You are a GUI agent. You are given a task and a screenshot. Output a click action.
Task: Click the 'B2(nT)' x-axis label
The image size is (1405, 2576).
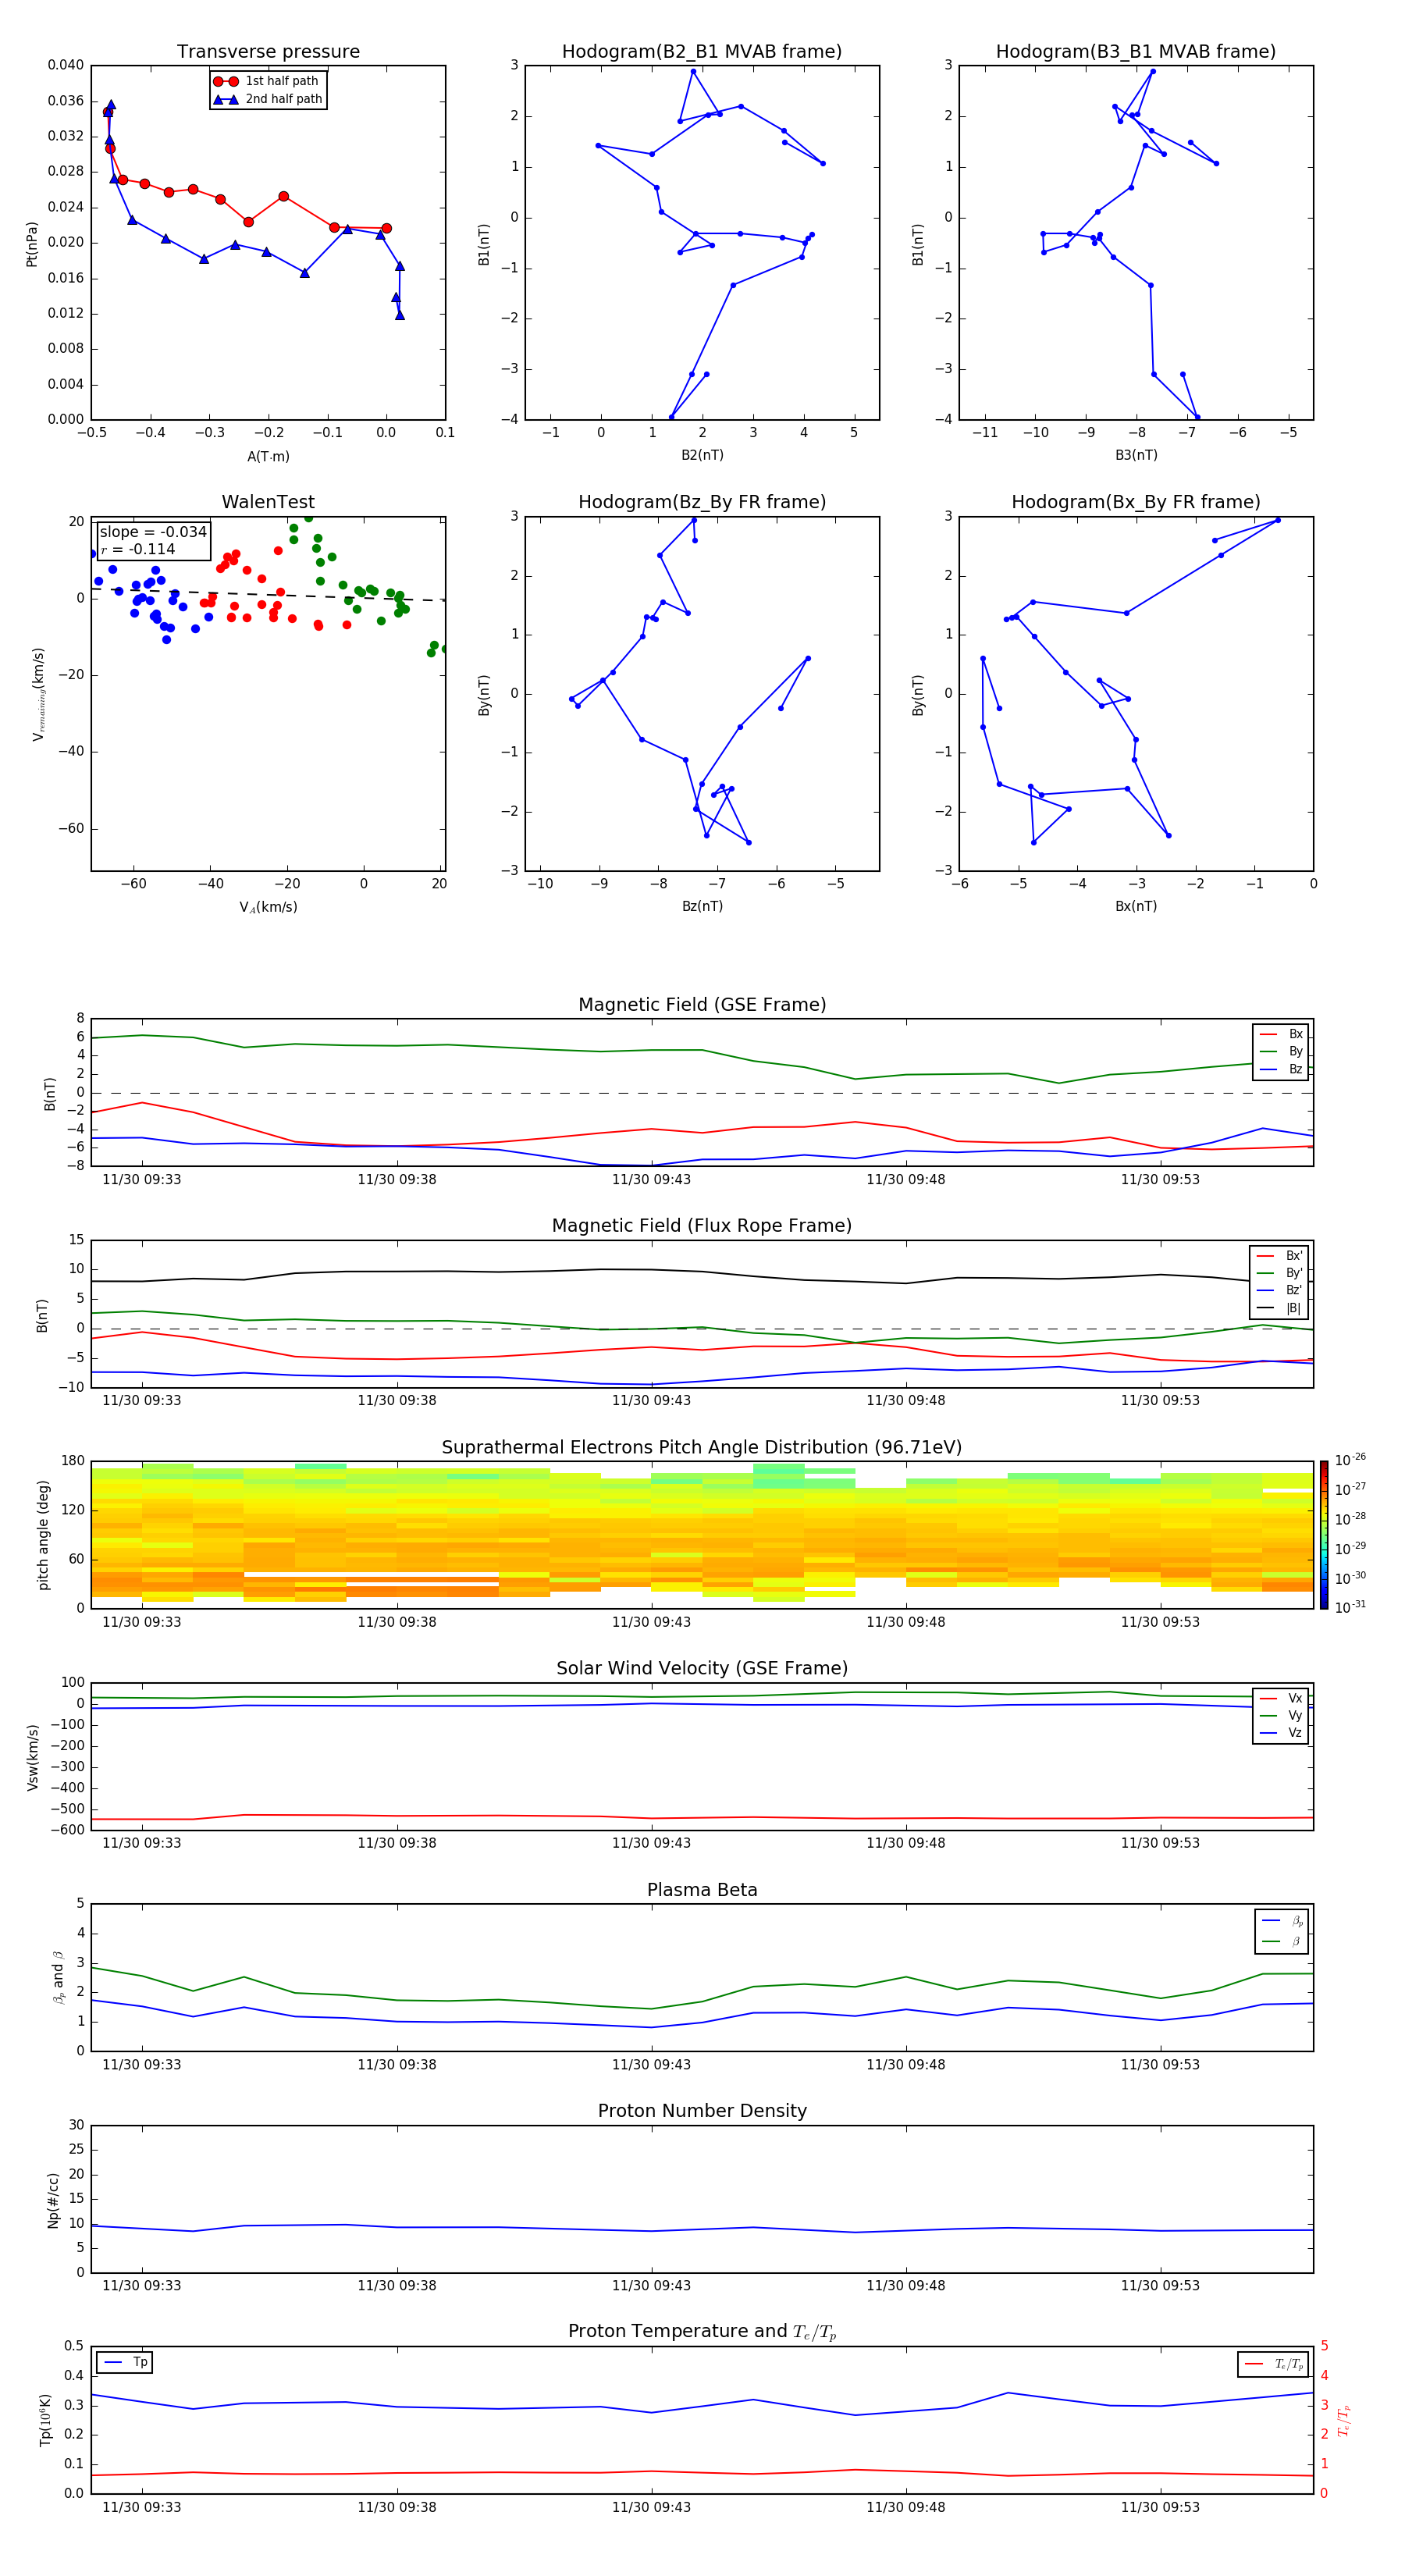click(702, 455)
